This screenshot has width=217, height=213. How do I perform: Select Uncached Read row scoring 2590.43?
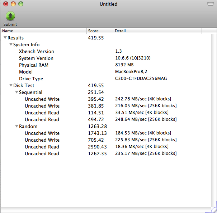(x=106, y=147)
